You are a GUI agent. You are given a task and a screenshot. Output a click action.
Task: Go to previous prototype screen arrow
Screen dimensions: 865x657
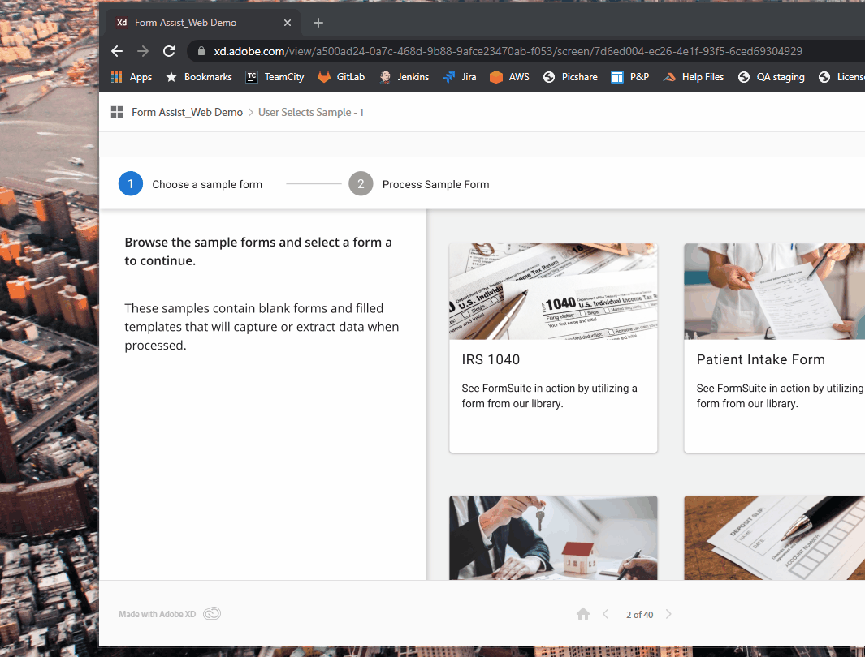click(x=606, y=614)
